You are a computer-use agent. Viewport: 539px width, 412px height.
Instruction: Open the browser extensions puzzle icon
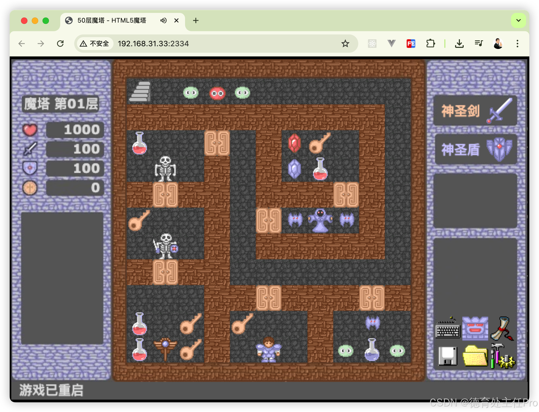[x=430, y=44]
